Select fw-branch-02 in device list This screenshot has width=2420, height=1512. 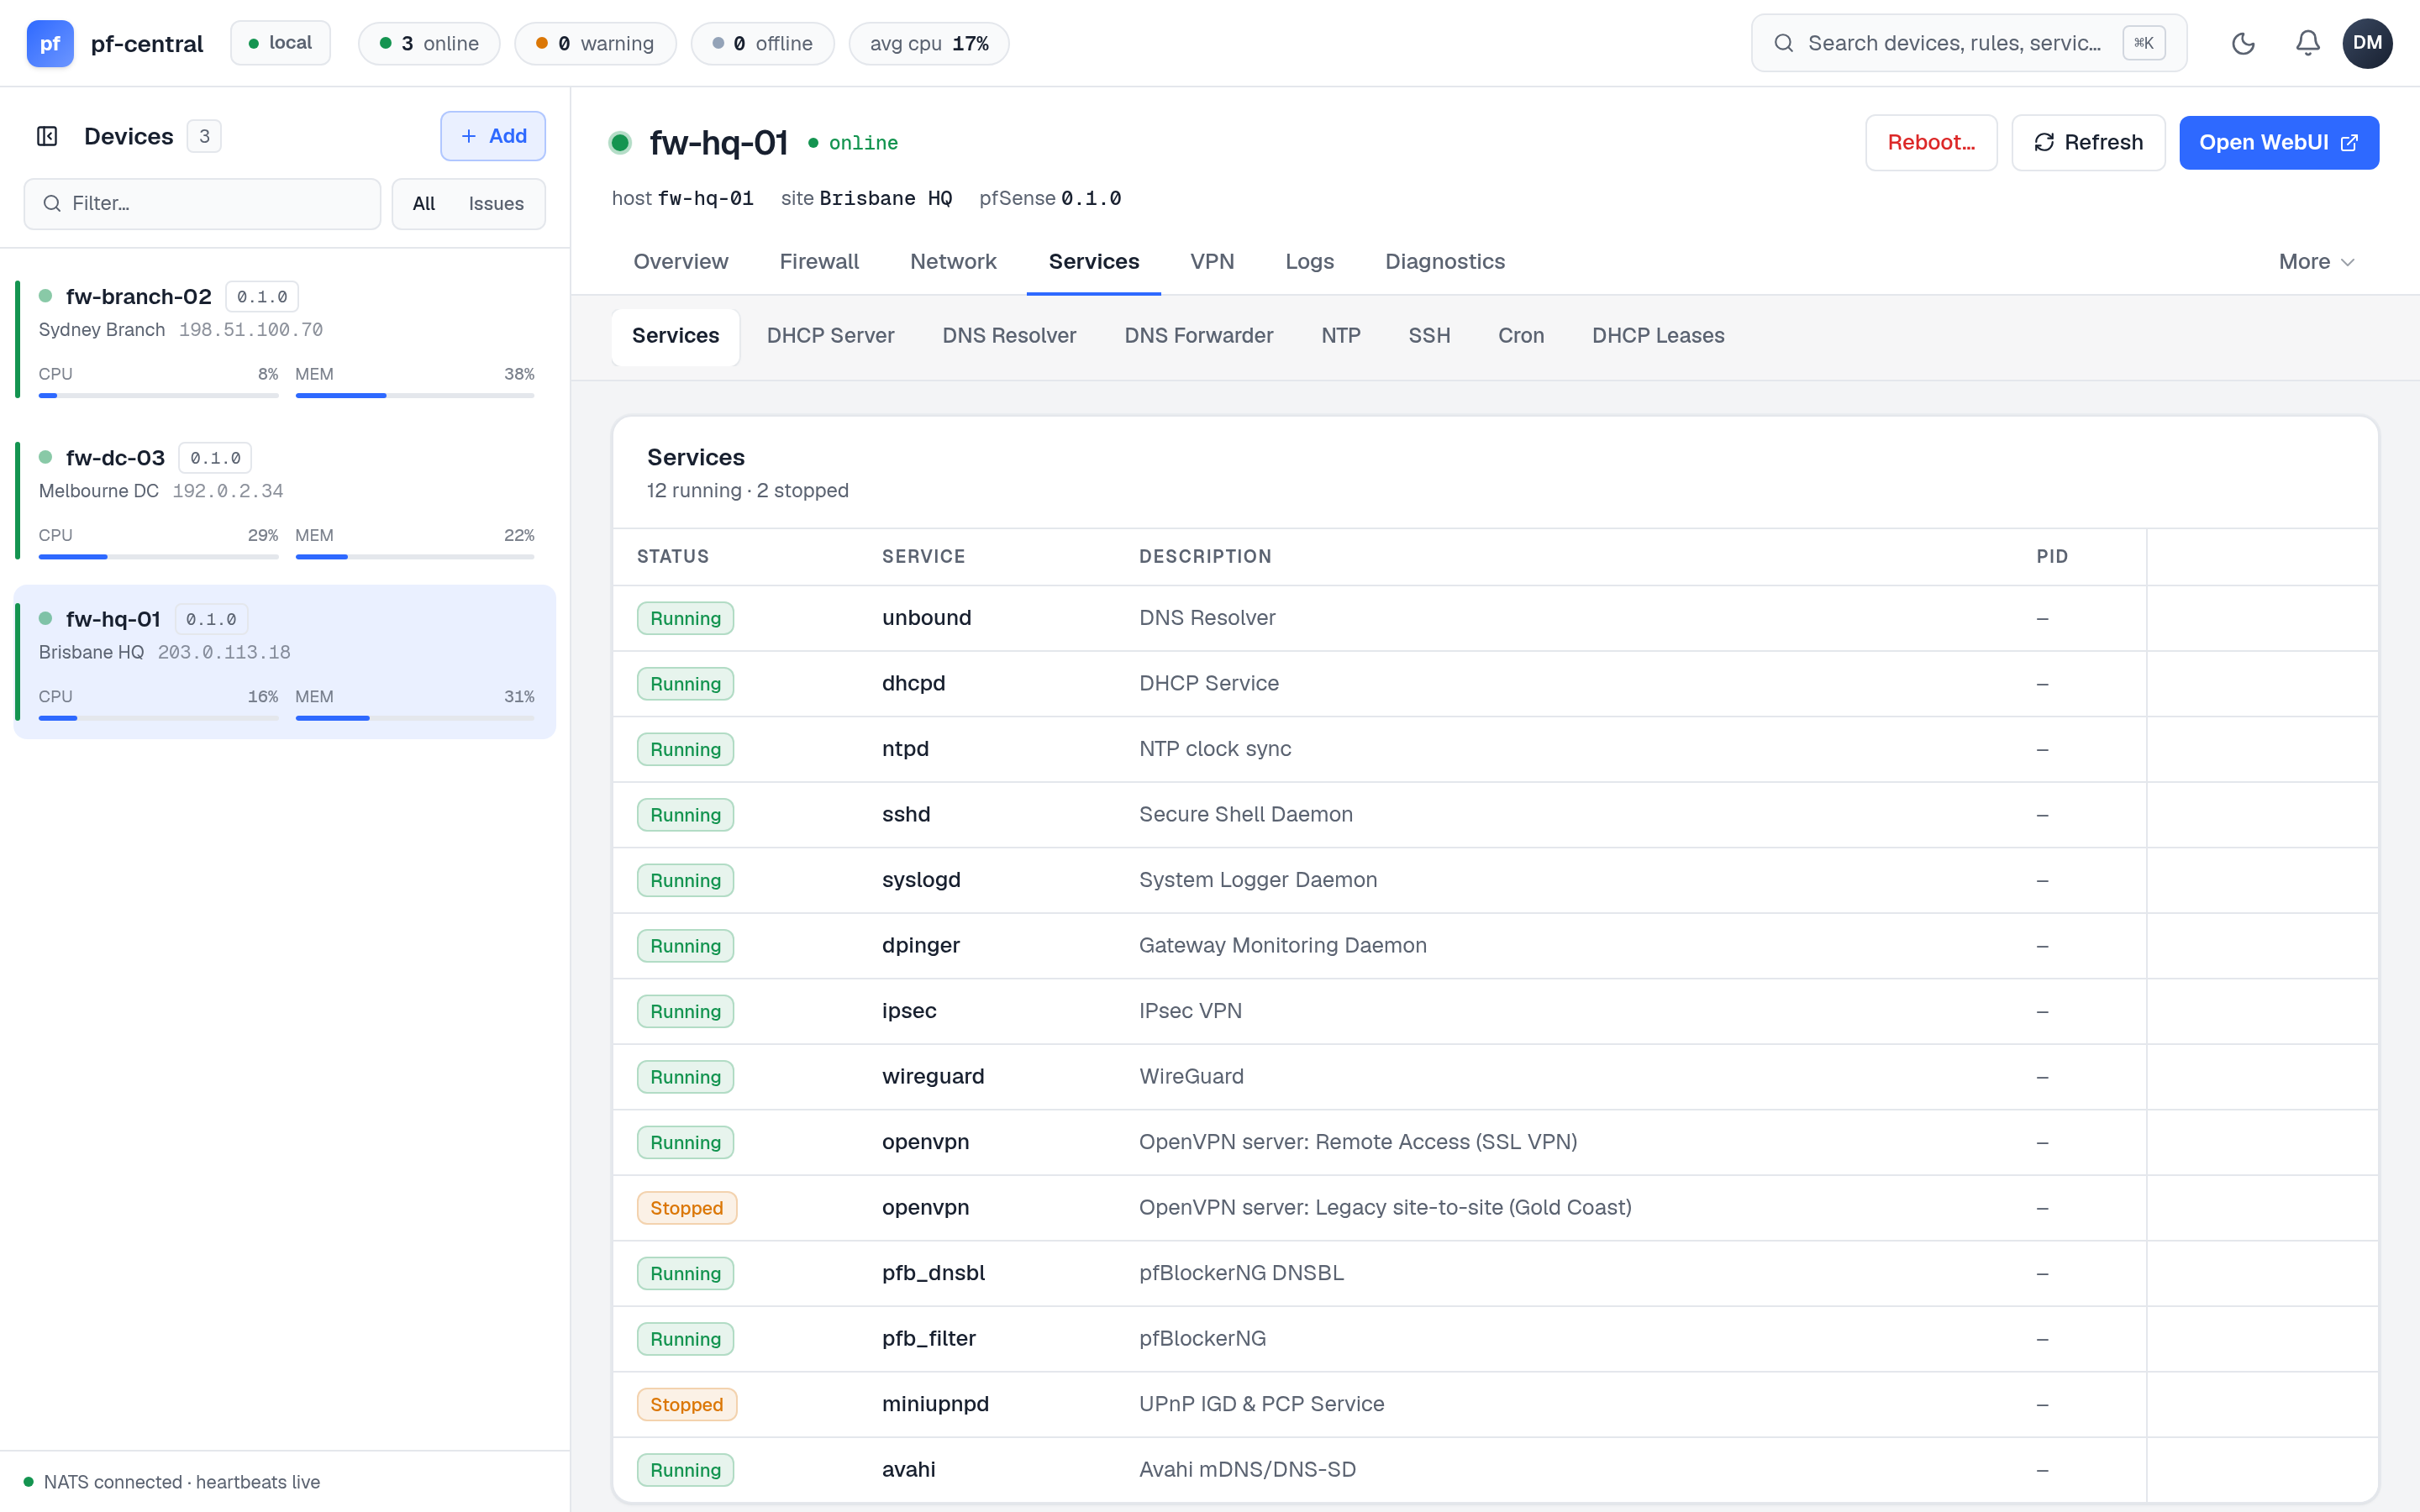point(285,340)
